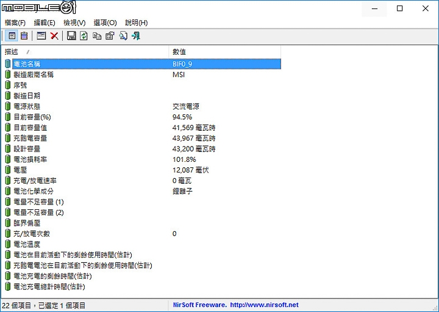Select the 電量不足容量 (1) row

click(143, 202)
